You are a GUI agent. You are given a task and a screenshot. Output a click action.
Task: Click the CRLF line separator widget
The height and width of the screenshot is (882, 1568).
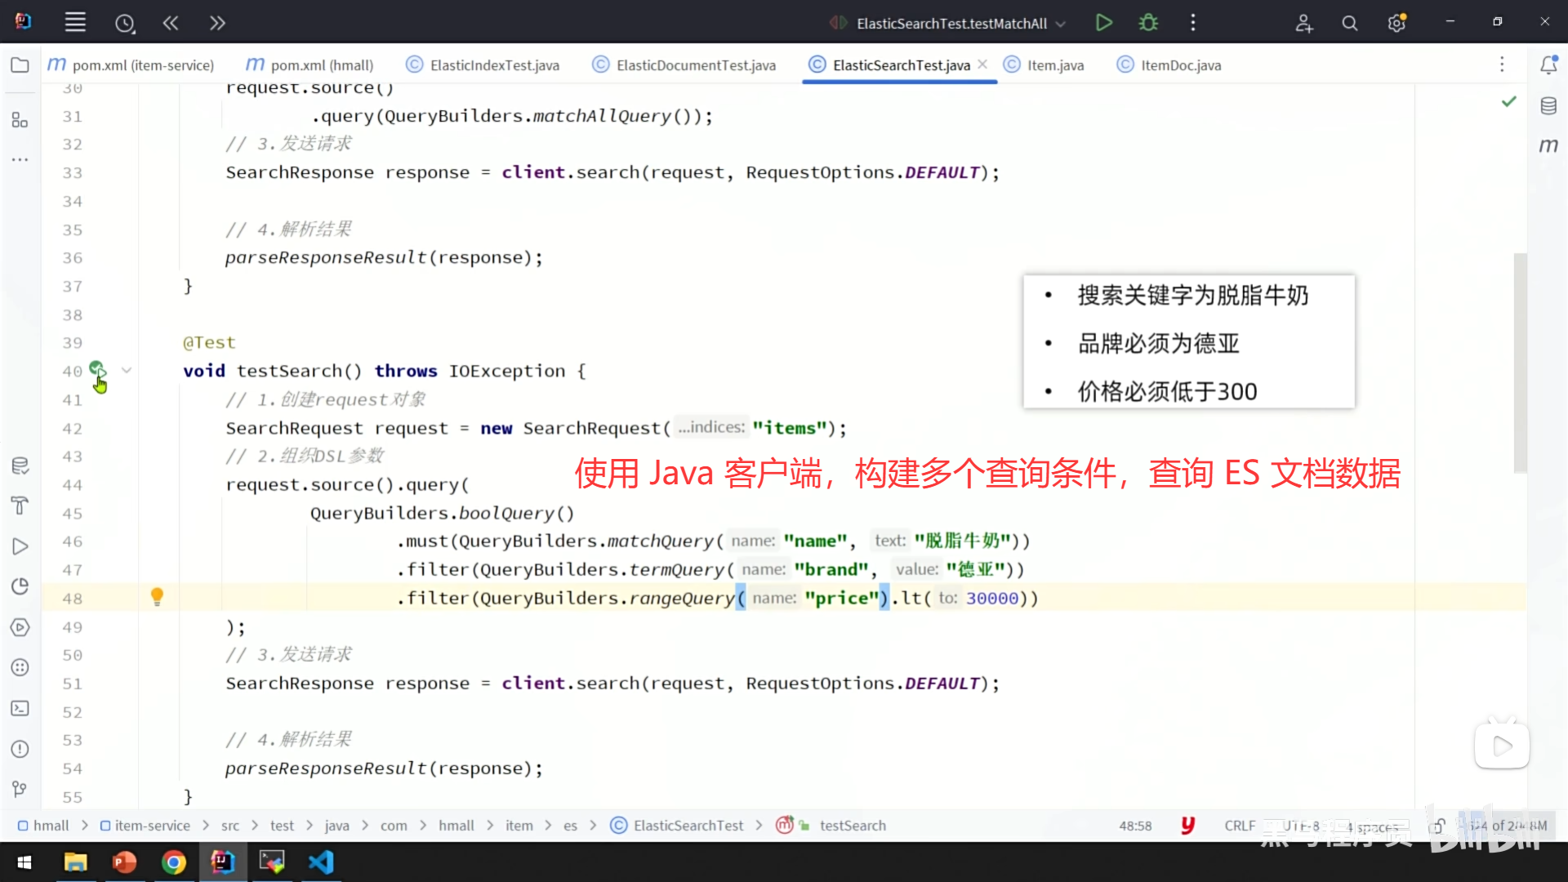coord(1239,826)
